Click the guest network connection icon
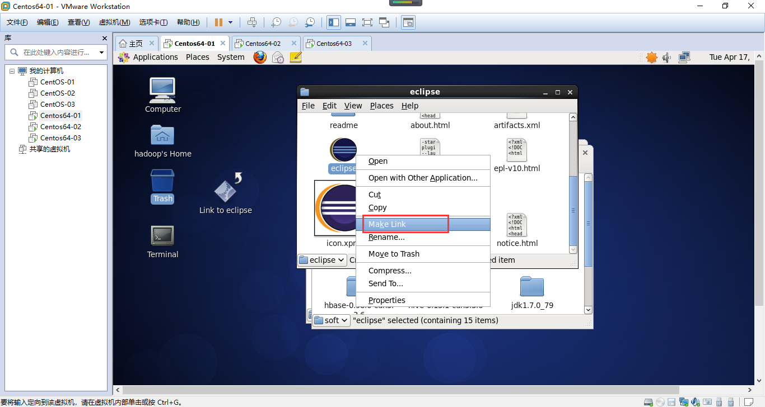 pos(684,57)
